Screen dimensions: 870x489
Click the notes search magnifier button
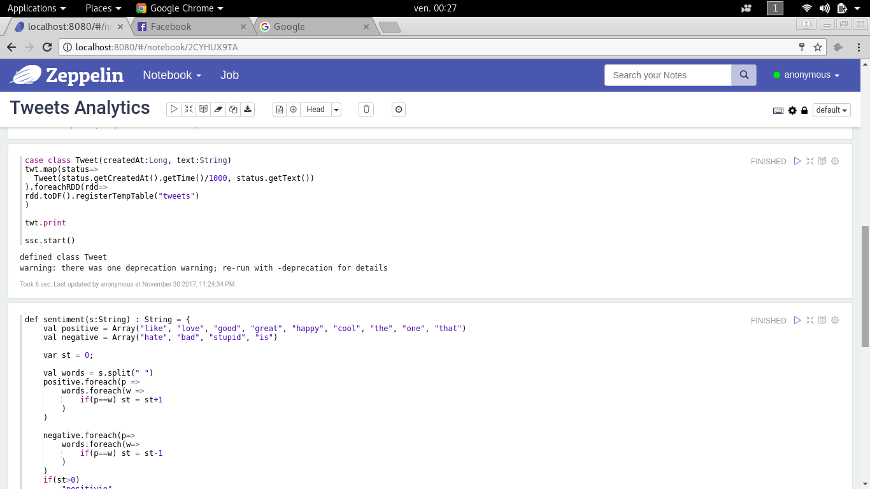tap(744, 75)
